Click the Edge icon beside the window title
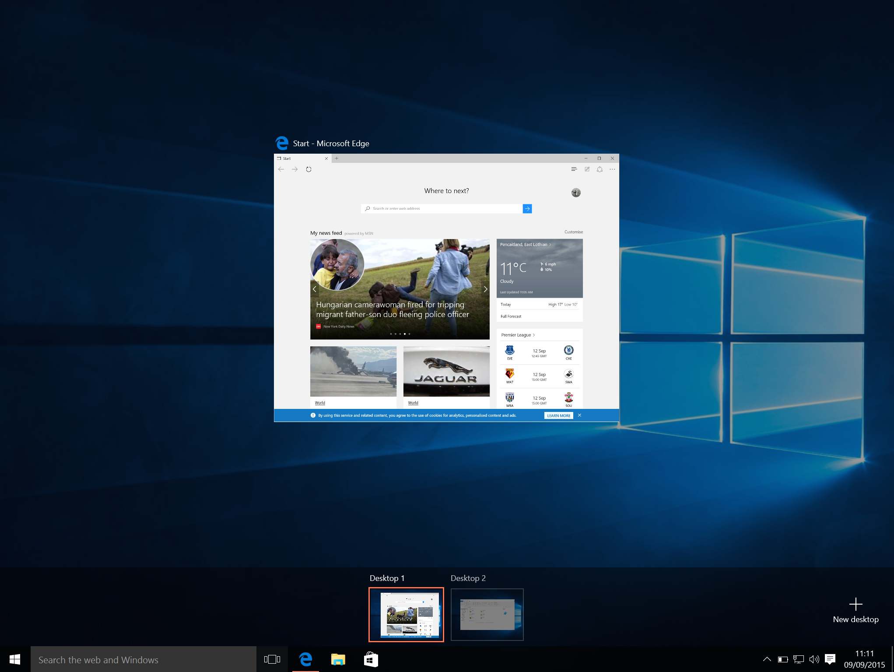Image resolution: width=894 pixels, height=672 pixels. pos(282,143)
